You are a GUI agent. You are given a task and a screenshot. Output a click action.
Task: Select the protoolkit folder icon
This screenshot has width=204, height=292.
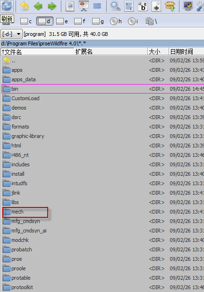coord(7,288)
